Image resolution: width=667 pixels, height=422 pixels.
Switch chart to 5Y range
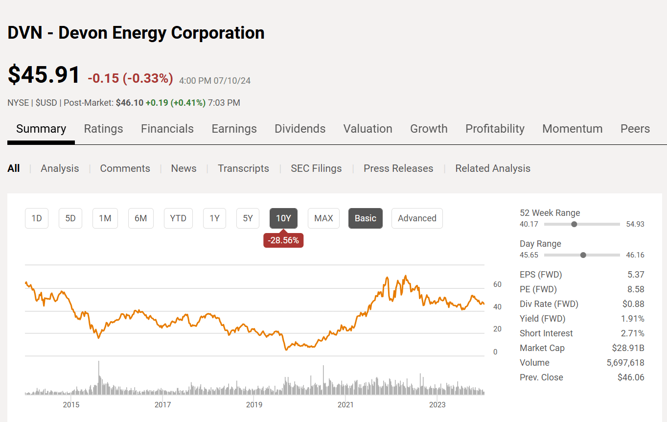248,218
